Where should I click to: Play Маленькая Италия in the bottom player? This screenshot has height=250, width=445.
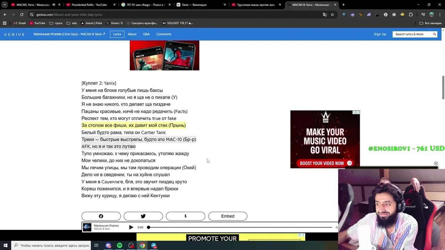131,227
